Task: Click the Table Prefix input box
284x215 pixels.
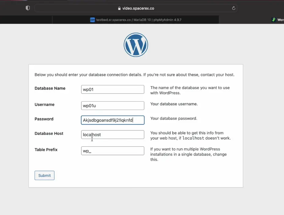Action: [112, 151]
